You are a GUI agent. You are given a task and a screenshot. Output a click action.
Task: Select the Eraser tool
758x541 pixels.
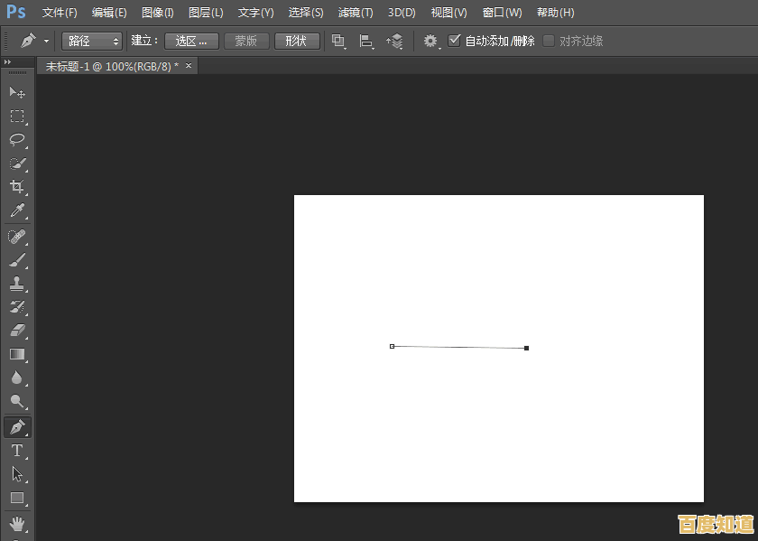coord(17,331)
